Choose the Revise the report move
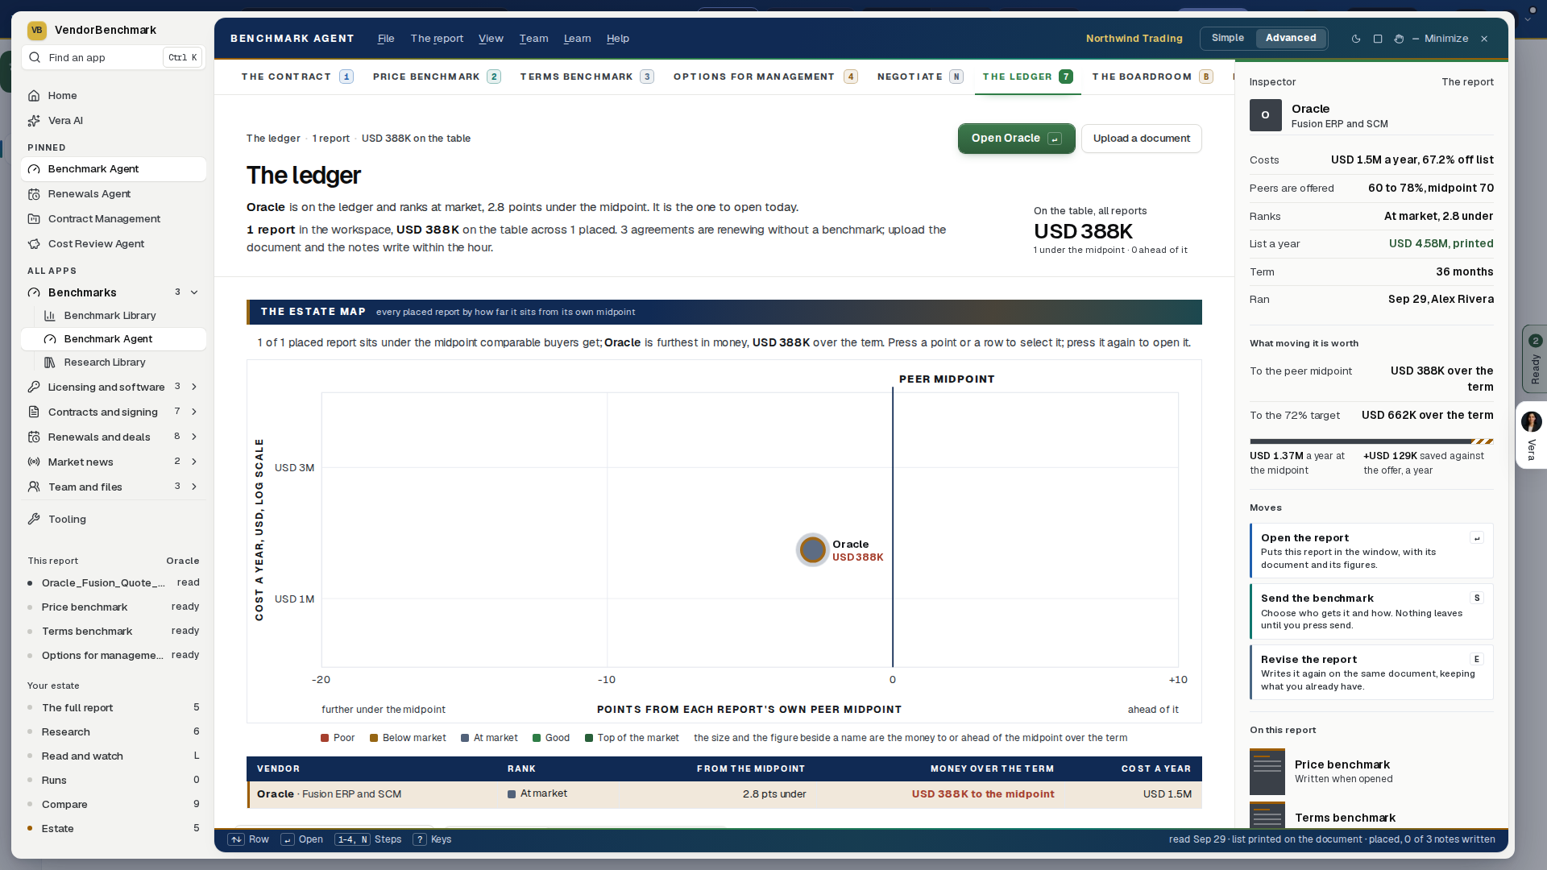Viewport: 1547px width, 870px height. [1371, 673]
